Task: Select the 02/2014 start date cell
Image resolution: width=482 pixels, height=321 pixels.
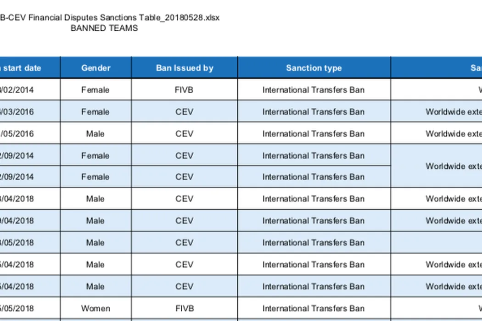Action: [18, 90]
